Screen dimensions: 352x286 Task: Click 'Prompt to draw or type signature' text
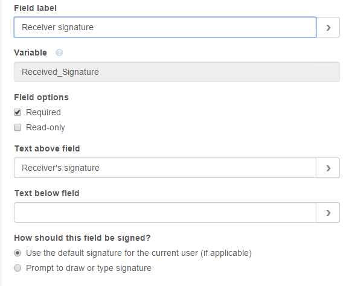pos(89,268)
